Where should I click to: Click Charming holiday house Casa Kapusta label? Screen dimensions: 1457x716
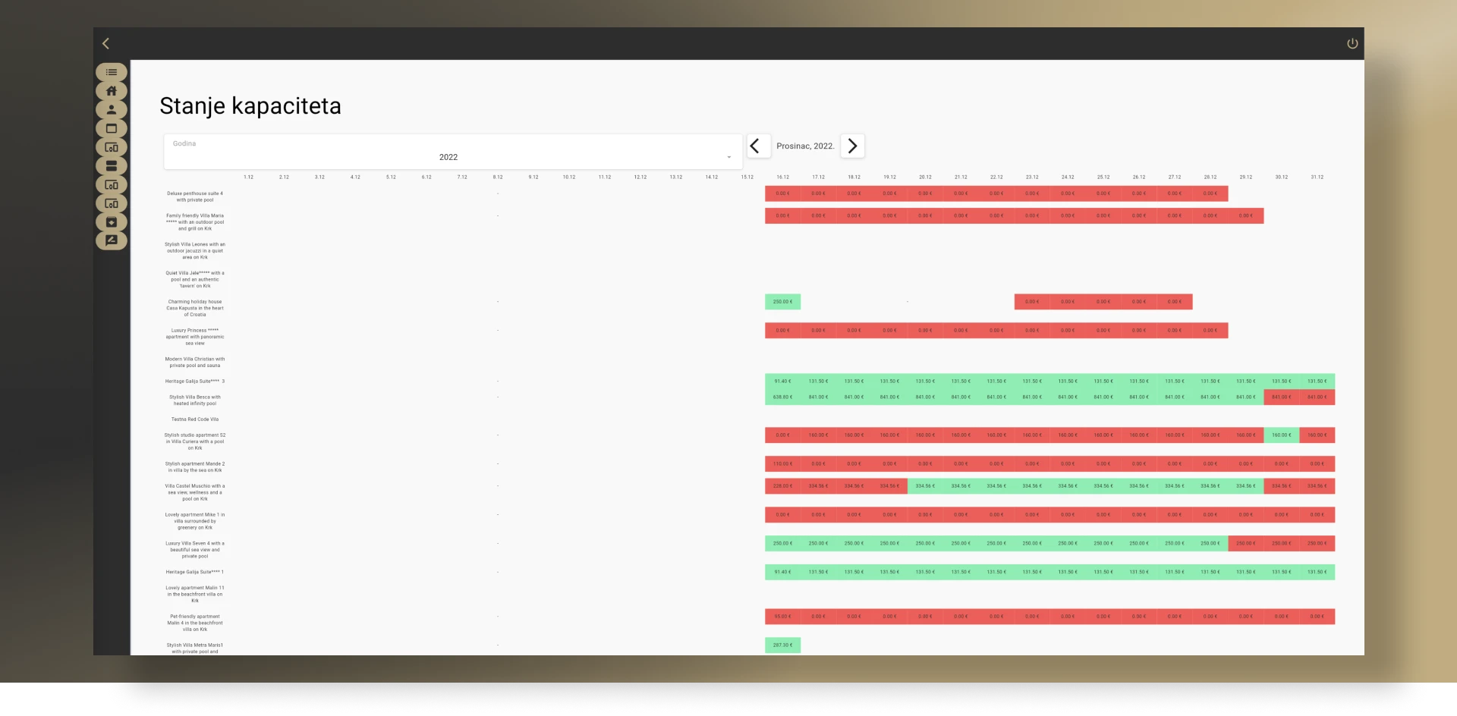point(195,308)
